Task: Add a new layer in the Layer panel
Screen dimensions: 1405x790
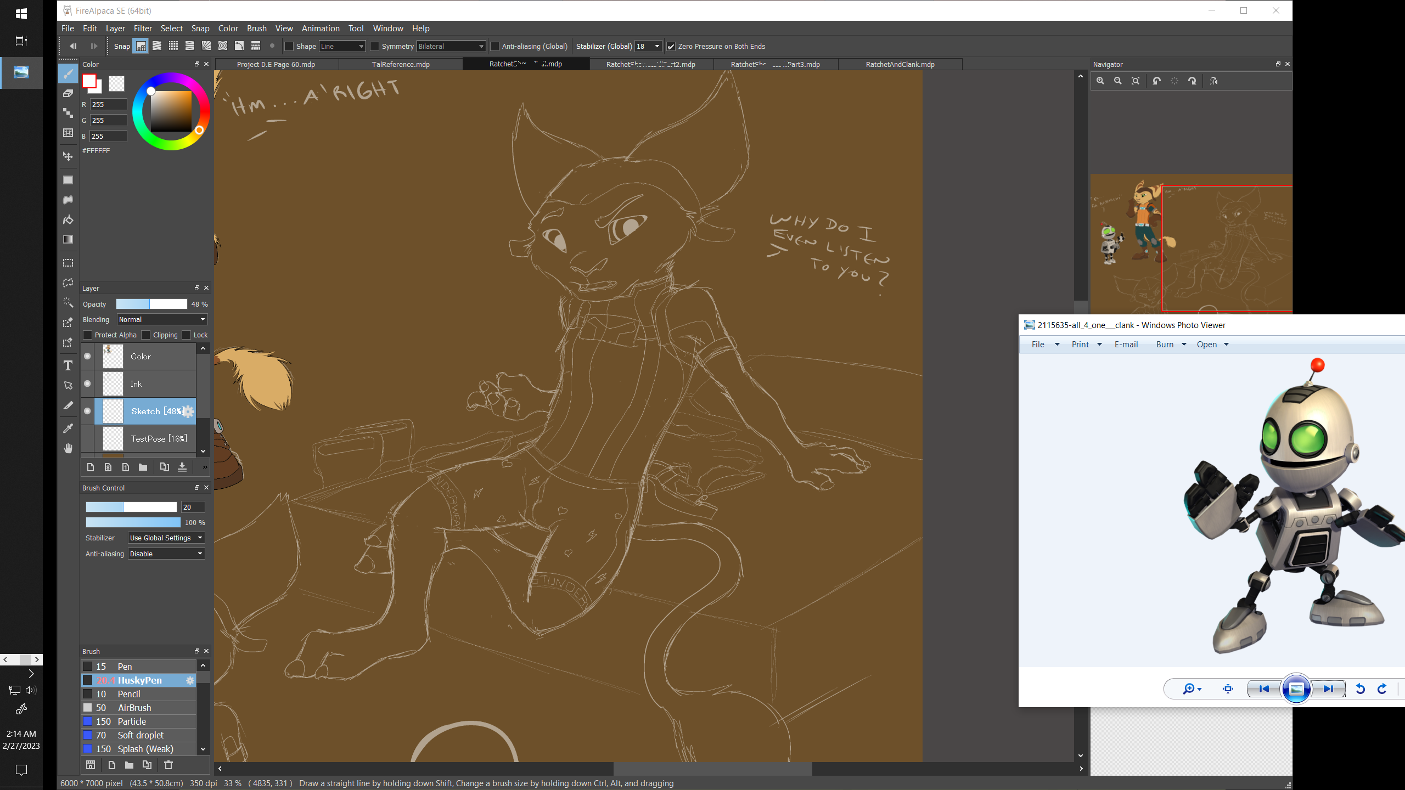Action: click(91, 467)
